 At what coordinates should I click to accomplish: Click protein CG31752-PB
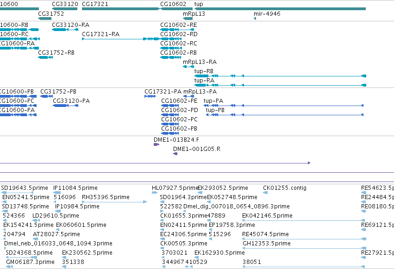coord(58,92)
